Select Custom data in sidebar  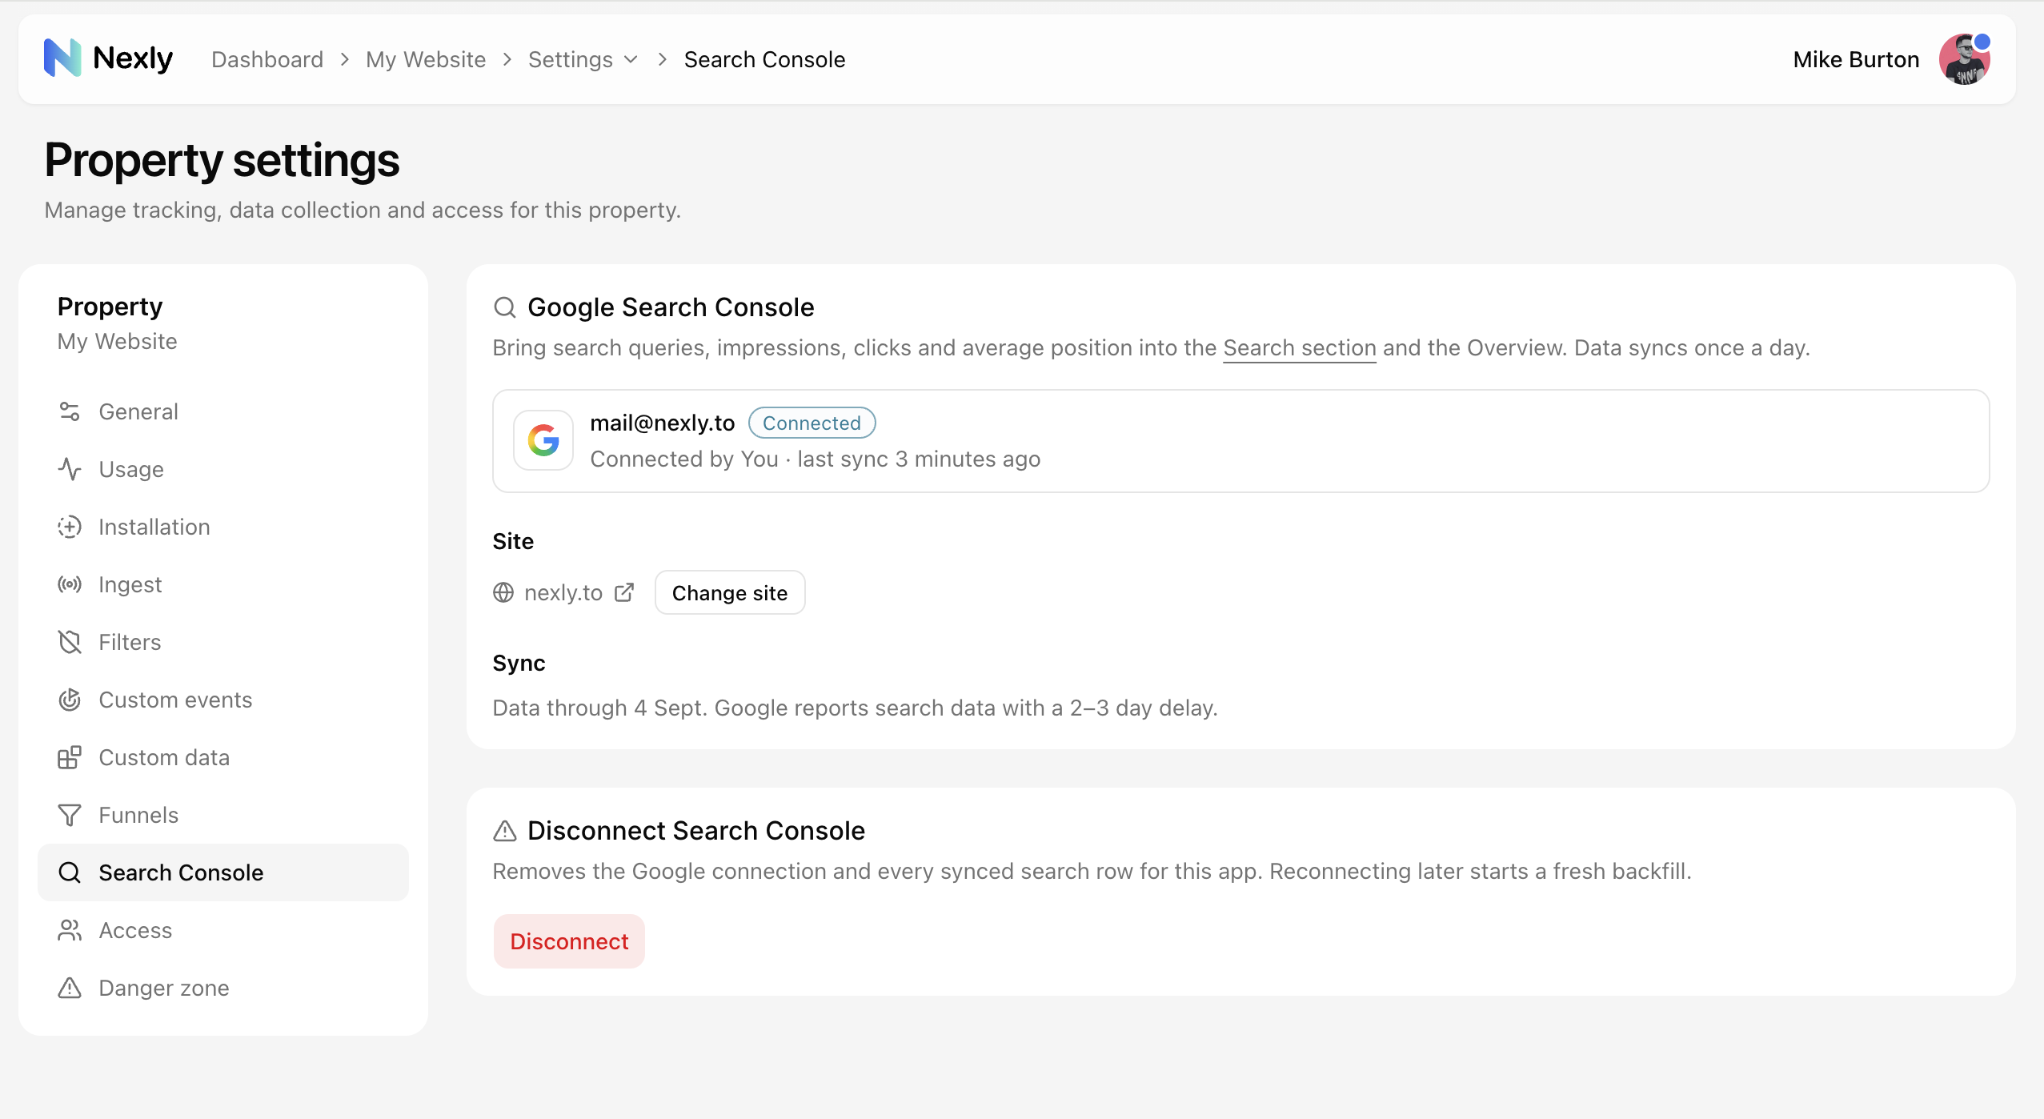point(223,757)
